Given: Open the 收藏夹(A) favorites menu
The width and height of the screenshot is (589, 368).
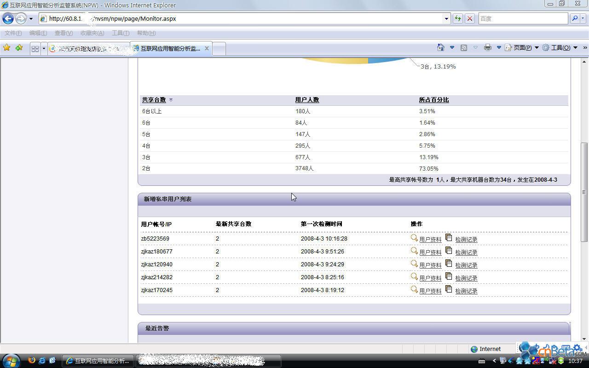Looking at the screenshot, I should click(x=92, y=33).
